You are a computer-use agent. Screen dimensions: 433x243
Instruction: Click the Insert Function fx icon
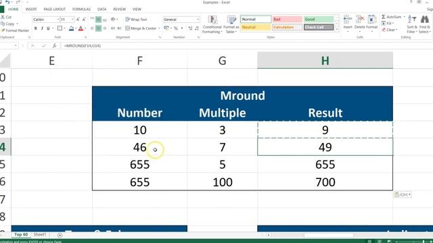tap(54, 46)
